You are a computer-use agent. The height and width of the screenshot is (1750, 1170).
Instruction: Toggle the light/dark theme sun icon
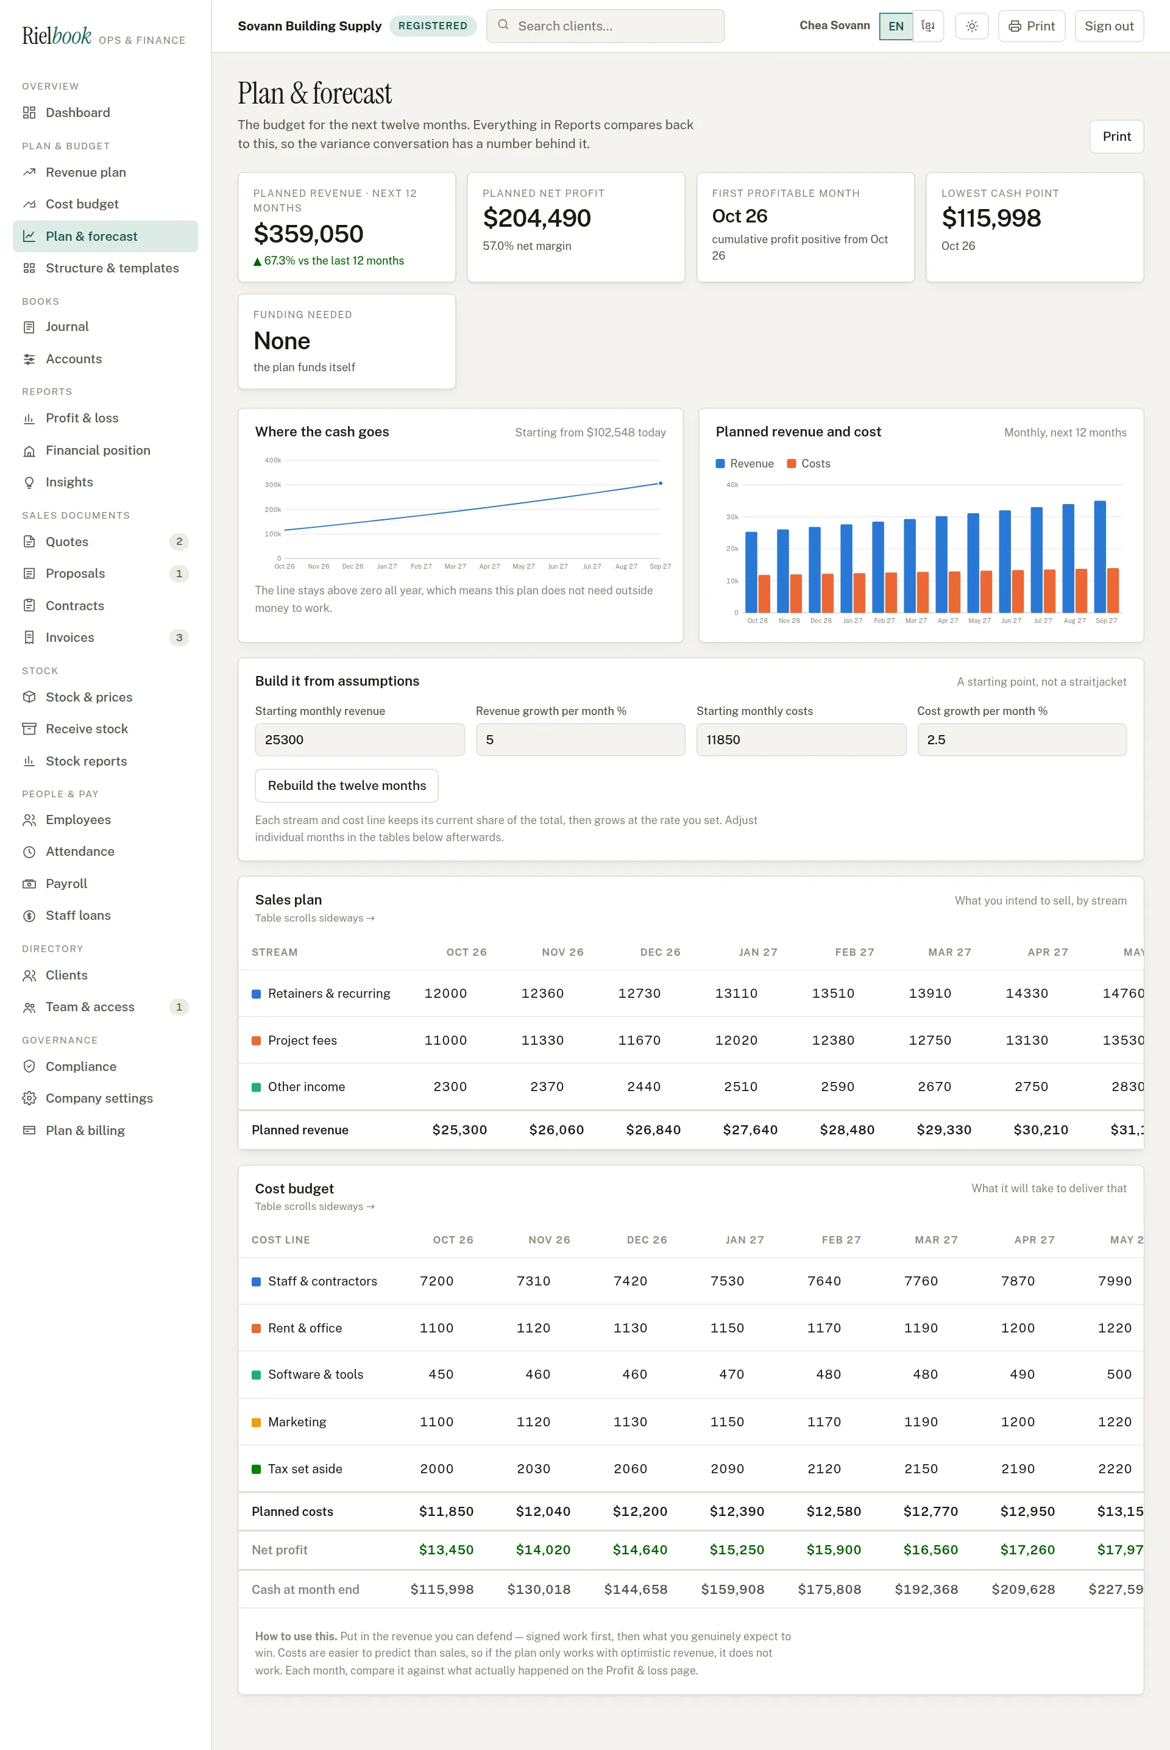click(x=971, y=26)
